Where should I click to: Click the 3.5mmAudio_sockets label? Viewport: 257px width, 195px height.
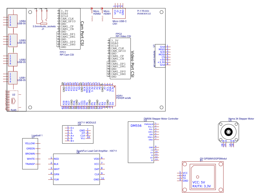pos(44,27)
